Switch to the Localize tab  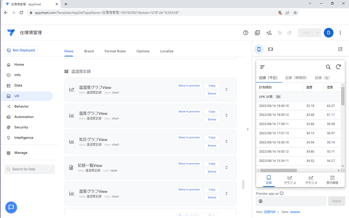pos(167,51)
